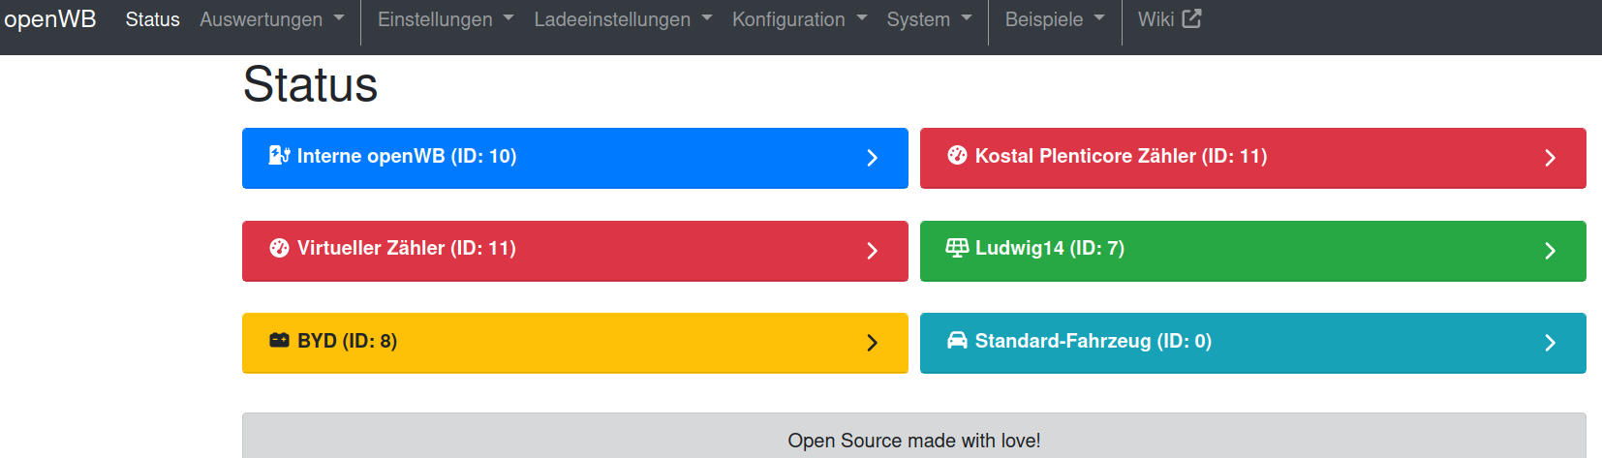1602x458 pixels.
Task: Click the BYD (ID: 8) card title
Action: (x=347, y=341)
